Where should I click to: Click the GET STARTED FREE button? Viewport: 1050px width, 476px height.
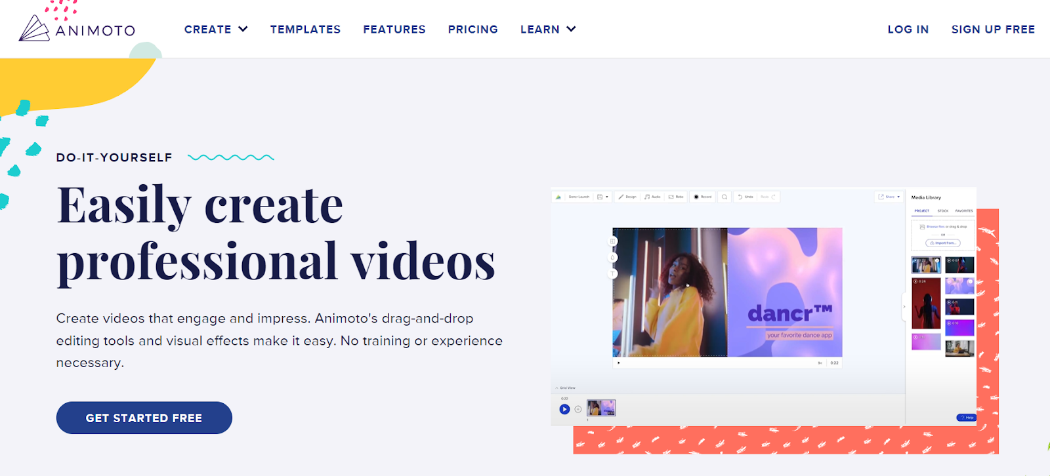pos(144,418)
